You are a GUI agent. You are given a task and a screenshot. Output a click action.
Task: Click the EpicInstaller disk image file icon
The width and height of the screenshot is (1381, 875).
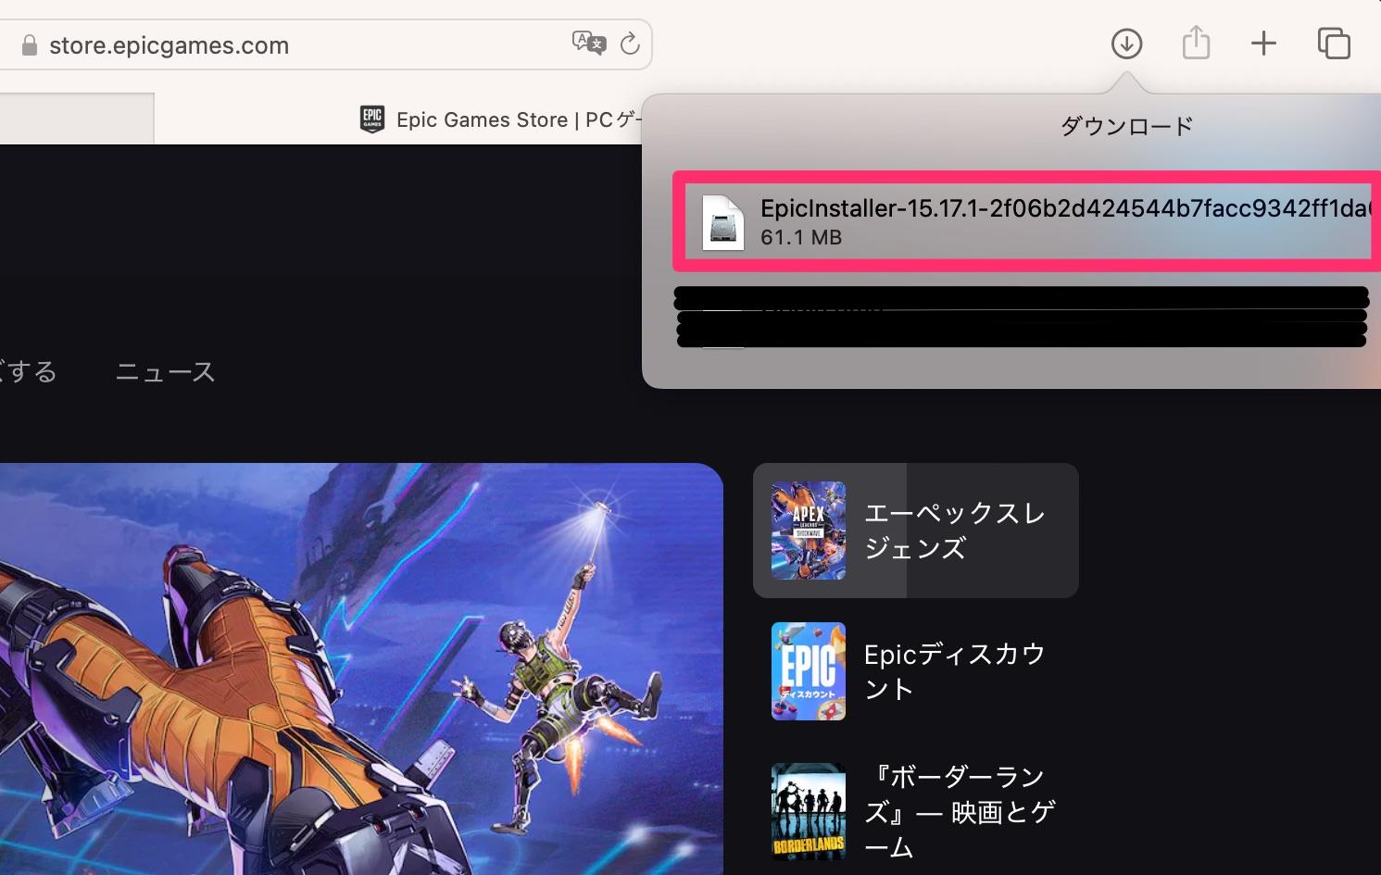(722, 222)
